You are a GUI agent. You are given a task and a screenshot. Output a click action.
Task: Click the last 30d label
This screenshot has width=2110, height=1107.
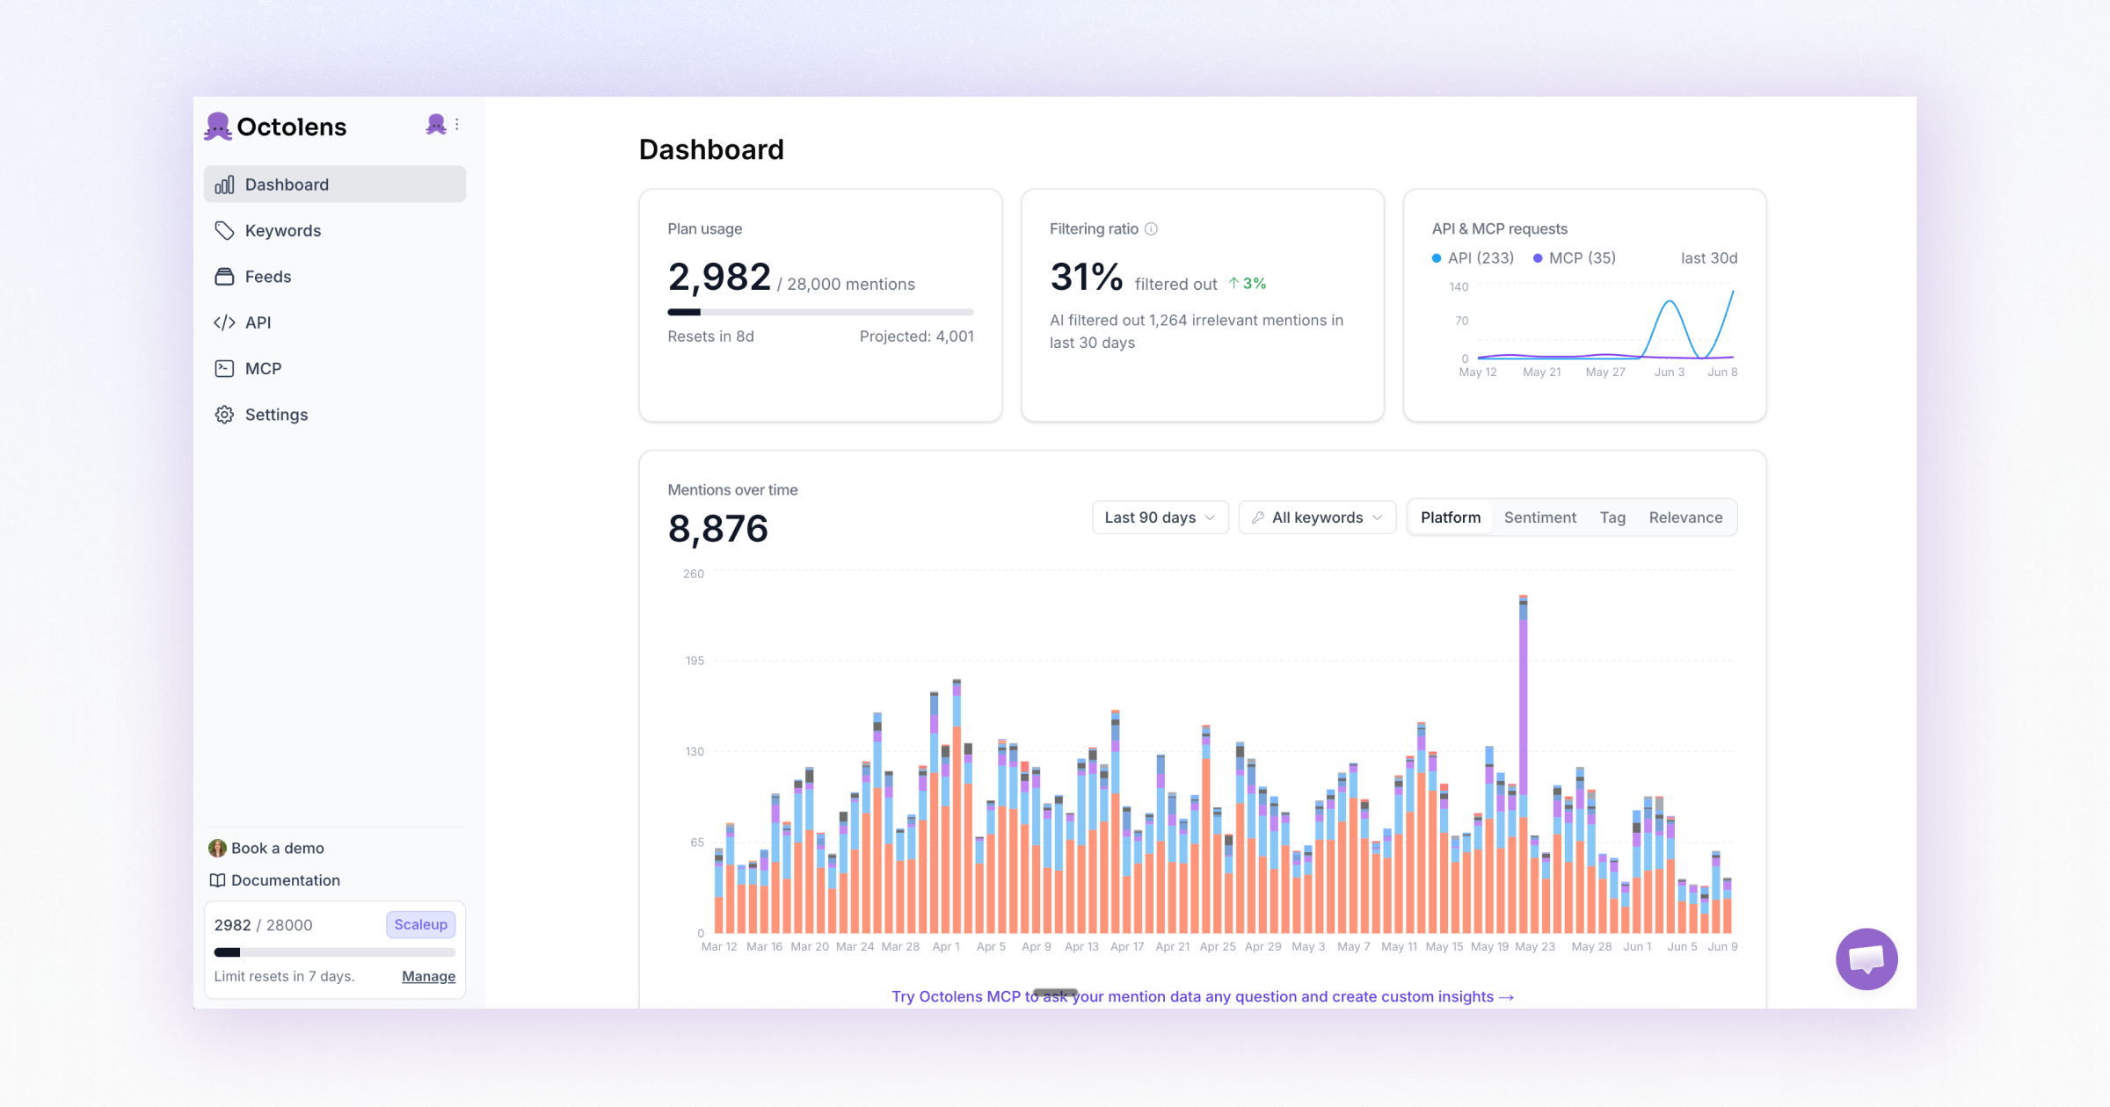pos(1709,258)
